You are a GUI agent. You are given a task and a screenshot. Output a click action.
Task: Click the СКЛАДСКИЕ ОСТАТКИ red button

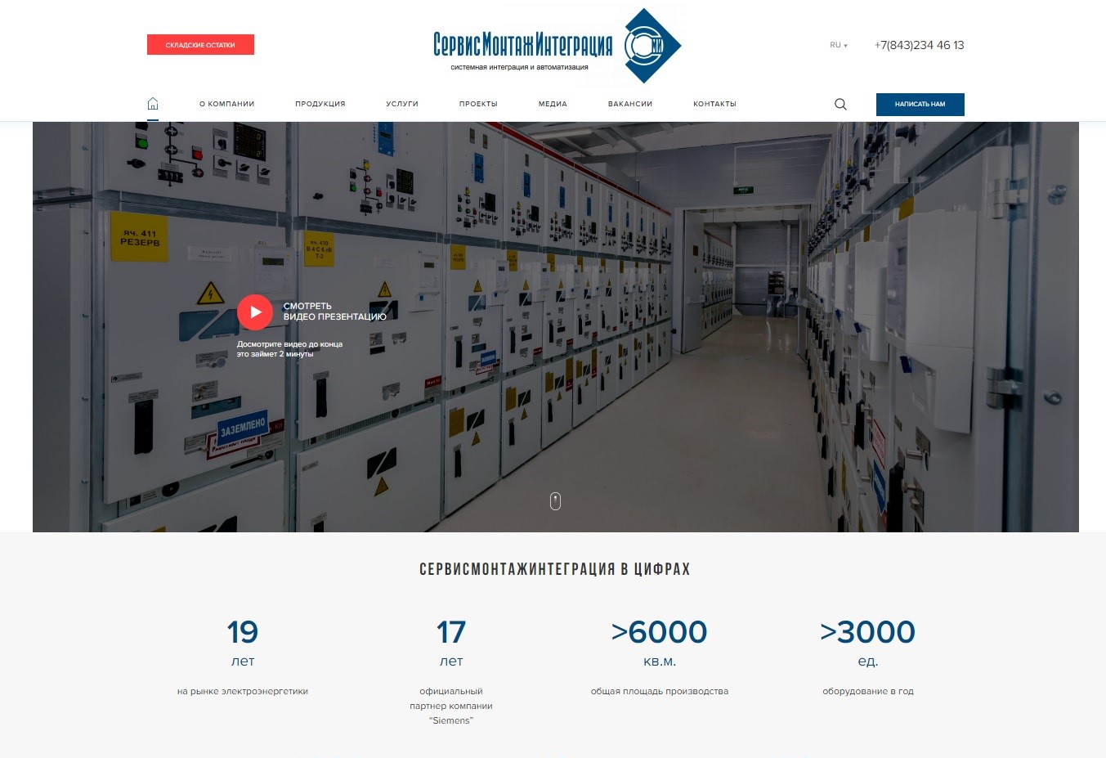[x=200, y=45]
